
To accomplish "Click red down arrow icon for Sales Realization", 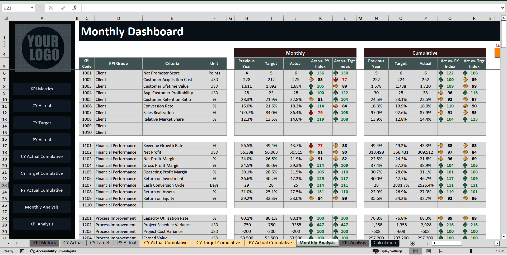I will click(311, 112).
